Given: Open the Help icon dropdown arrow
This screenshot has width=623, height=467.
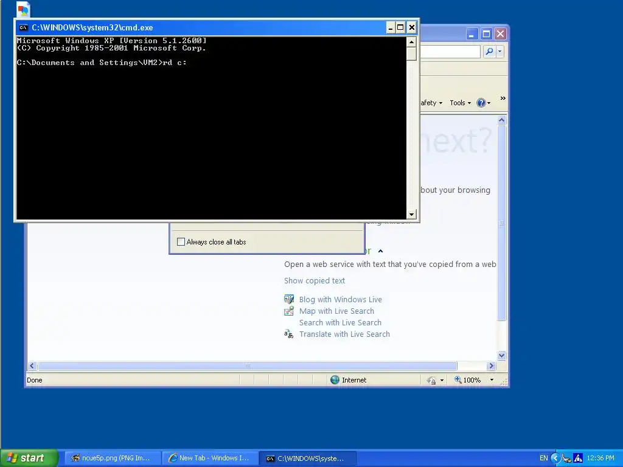Looking at the screenshot, I should click(489, 103).
